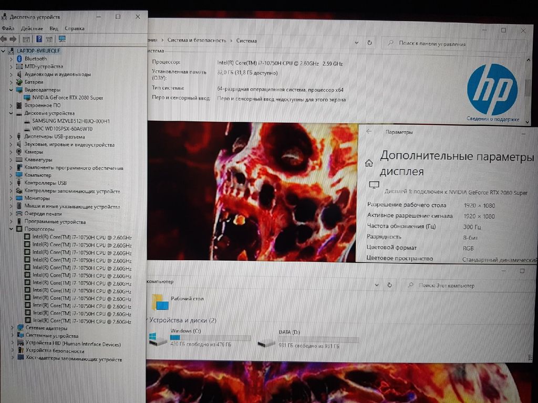538x403 pixels.
Task: Select the NVIDIA GeForce RTX 2080 Super device
Action: (67, 98)
